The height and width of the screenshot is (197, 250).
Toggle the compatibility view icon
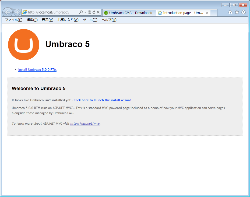[90, 12]
